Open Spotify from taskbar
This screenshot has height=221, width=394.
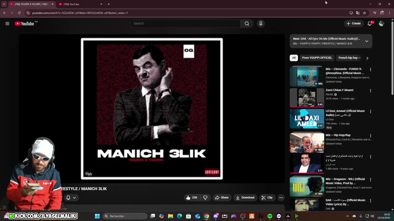click(270, 216)
